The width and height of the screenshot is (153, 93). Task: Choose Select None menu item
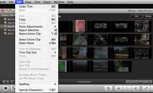click(37, 43)
